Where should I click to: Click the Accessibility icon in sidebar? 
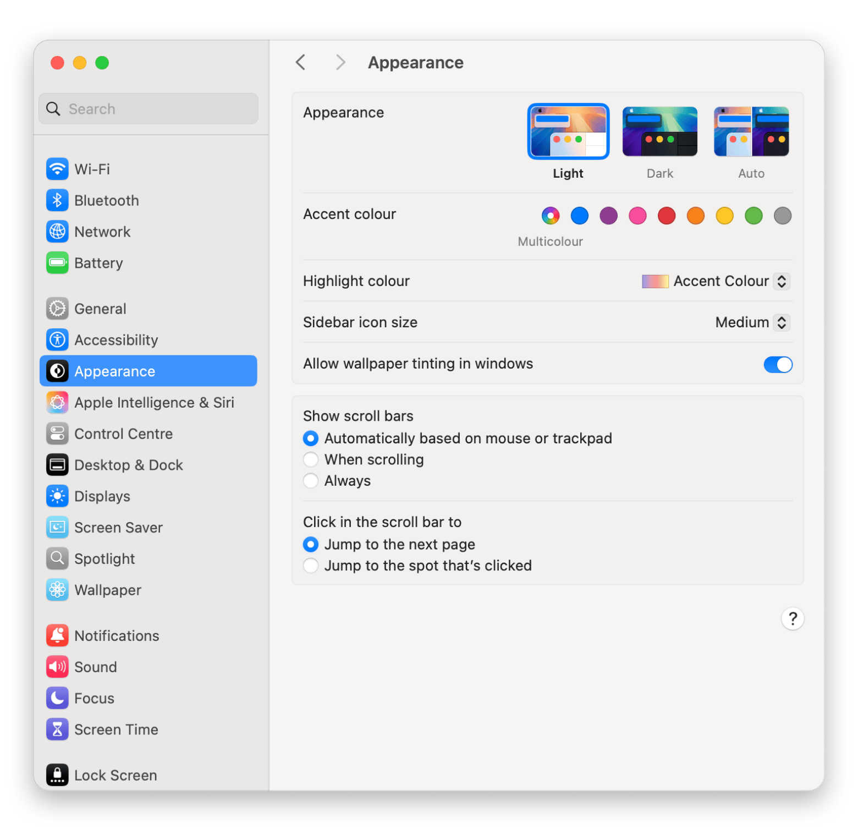[57, 340]
